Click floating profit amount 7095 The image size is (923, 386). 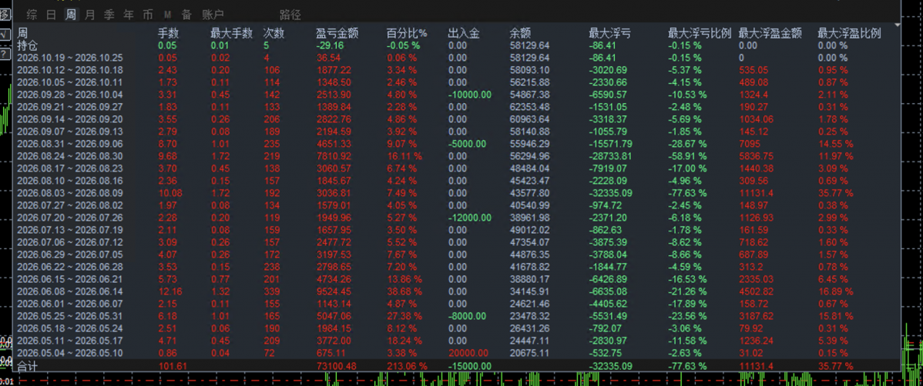click(x=750, y=144)
